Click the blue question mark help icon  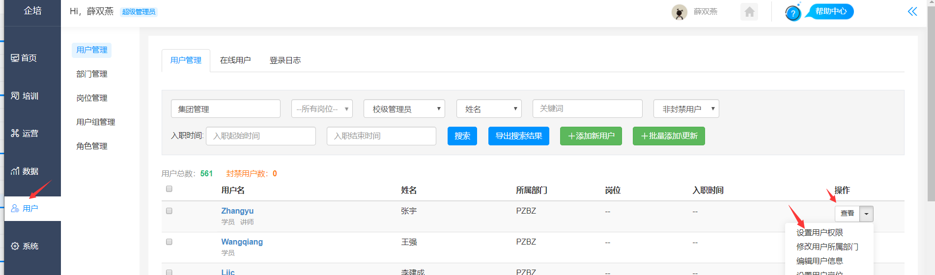793,13
